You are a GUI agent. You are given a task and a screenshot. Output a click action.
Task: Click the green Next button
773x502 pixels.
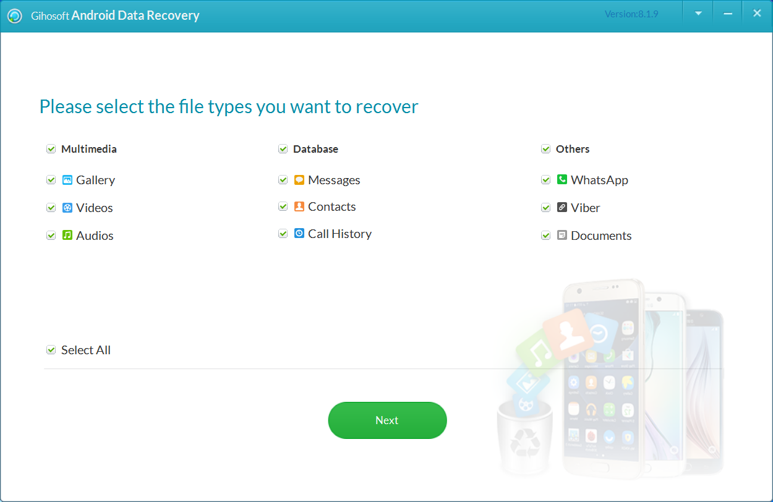(387, 420)
